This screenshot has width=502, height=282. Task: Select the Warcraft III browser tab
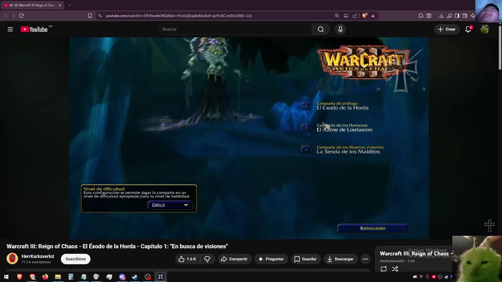click(32, 5)
